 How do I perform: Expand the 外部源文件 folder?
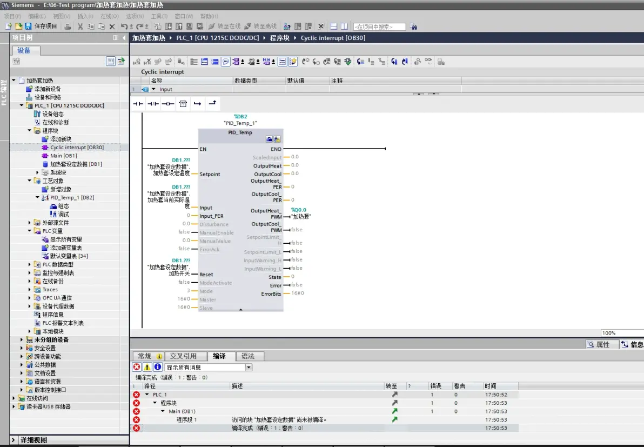30,223
